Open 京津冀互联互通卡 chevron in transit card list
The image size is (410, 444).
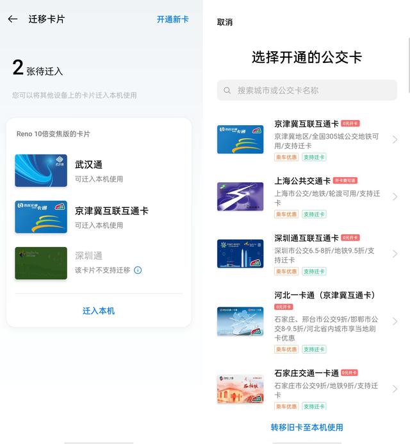pos(395,139)
